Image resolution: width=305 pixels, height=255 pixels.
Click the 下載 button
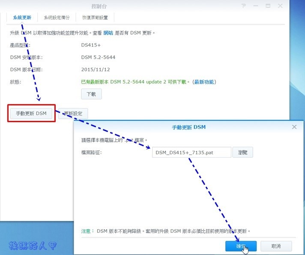91,94
